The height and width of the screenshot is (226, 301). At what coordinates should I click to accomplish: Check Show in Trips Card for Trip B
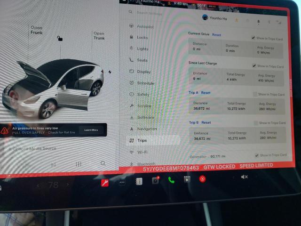pos(256,123)
